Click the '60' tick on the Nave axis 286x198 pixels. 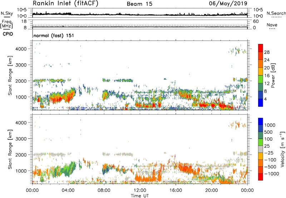[x=256, y=21]
